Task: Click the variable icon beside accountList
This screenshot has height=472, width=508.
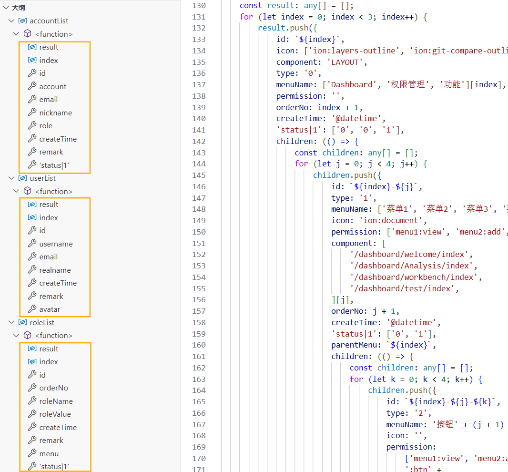Action: tap(23, 21)
